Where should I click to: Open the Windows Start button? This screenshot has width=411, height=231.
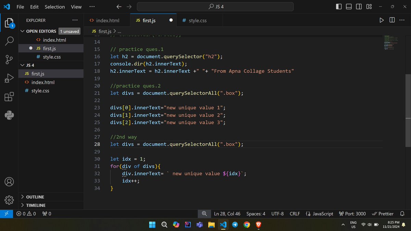point(152,224)
